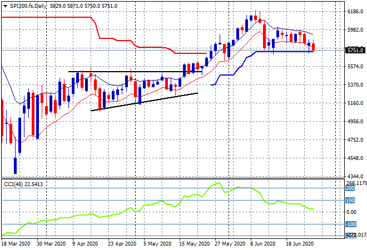Click the CCI -100 level label
Screen dimensions: 367x250
point(351,224)
